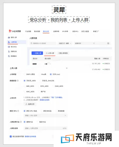Click the 选择文件 button
The height and width of the screenshot is (147, 119).
[x=30, y=104]
